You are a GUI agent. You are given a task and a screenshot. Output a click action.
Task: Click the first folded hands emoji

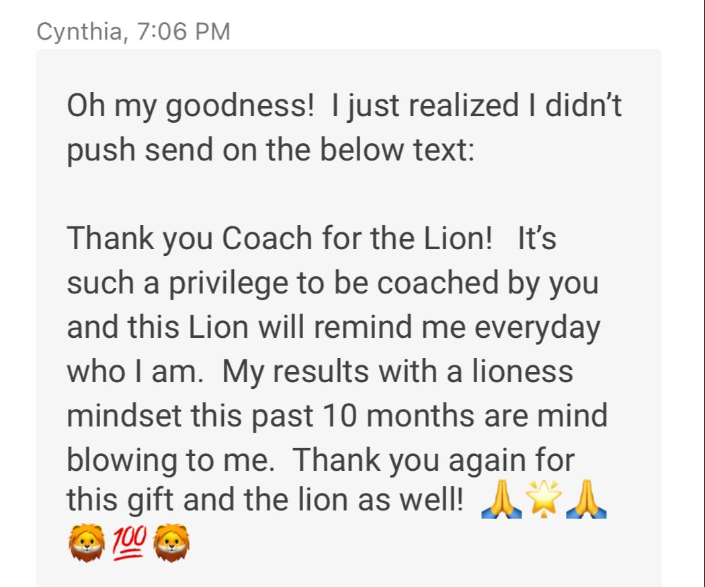pos(501,500)
